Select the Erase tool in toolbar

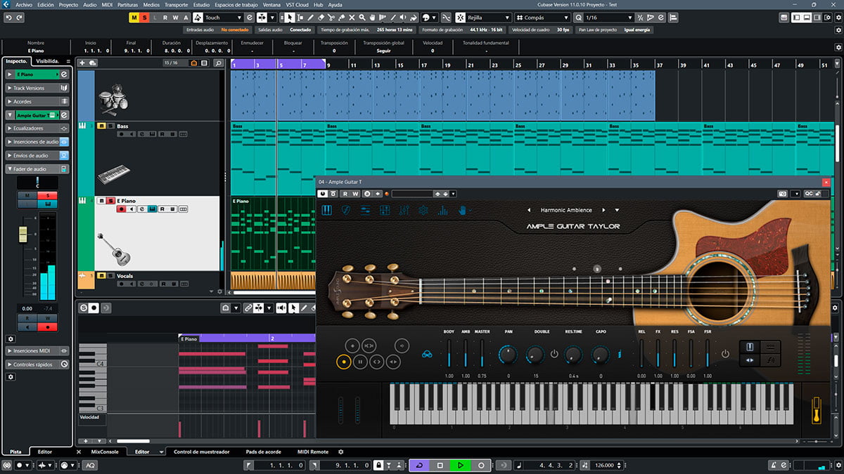321,18
